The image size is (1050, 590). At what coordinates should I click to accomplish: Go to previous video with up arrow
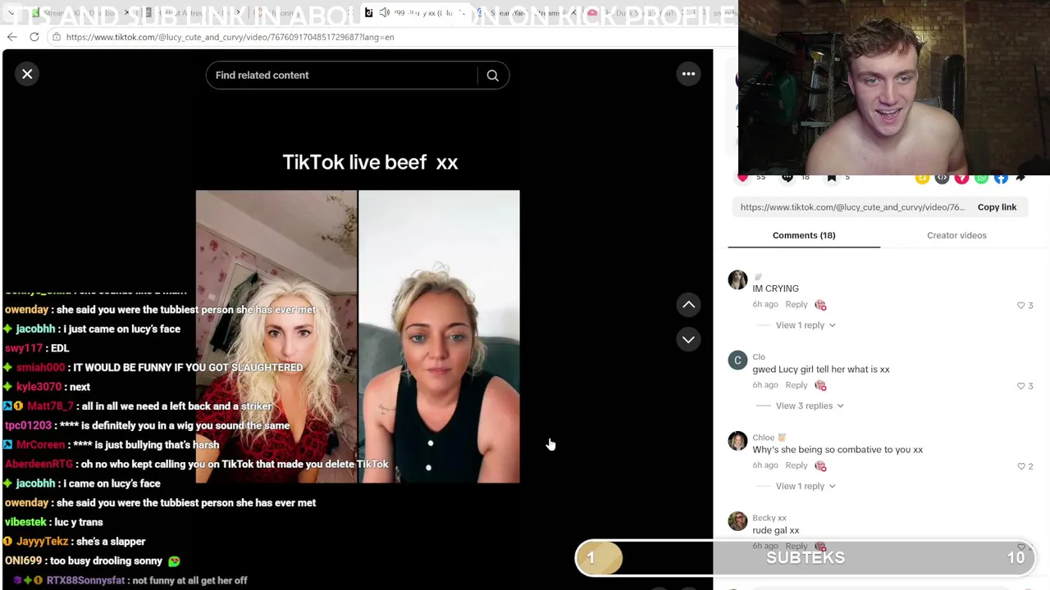[688, 305]
